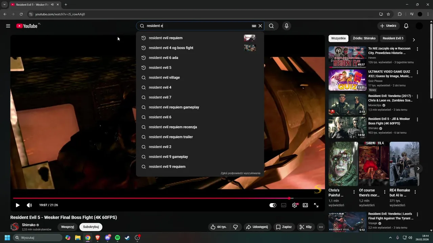Screen dimensions: 433x243
Task: Open options for 'To NIE zaczęło się w Raccoon' video
Action: tap(417, 49)
